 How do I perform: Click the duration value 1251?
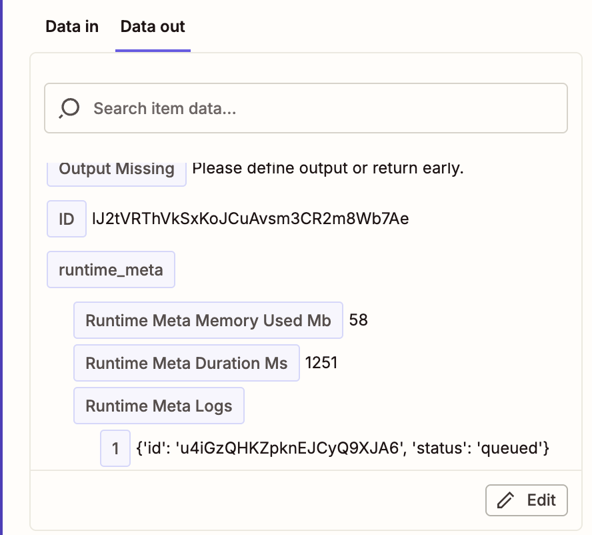pyautogui.click(x=321, y=364)
